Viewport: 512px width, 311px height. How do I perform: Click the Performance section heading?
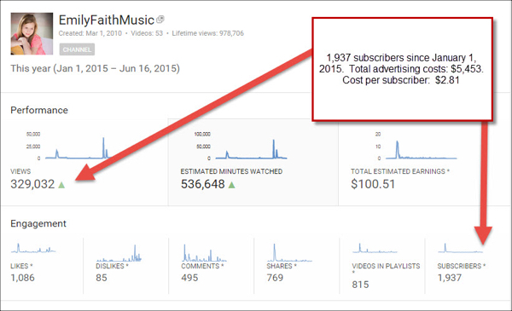39,110
